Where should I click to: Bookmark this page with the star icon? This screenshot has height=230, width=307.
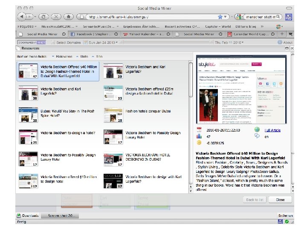[x=220, y=17]
